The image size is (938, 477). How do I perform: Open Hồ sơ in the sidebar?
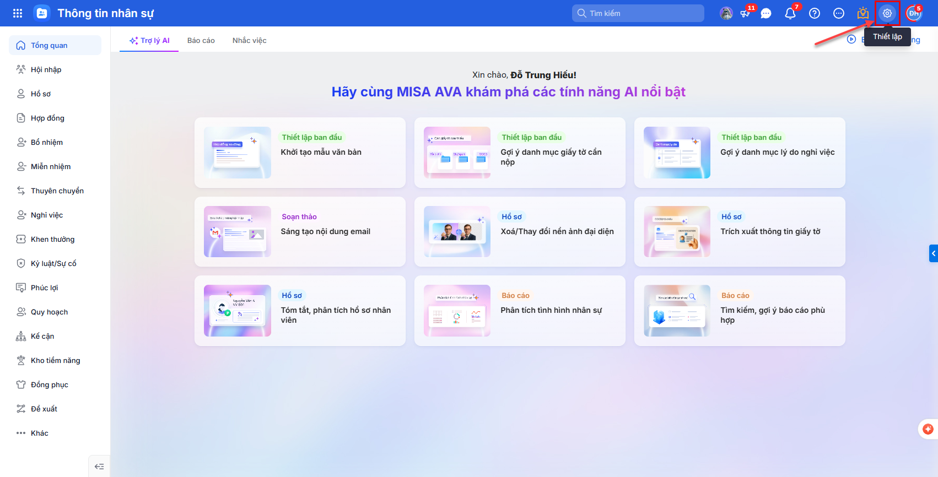[x=55, y=94]
